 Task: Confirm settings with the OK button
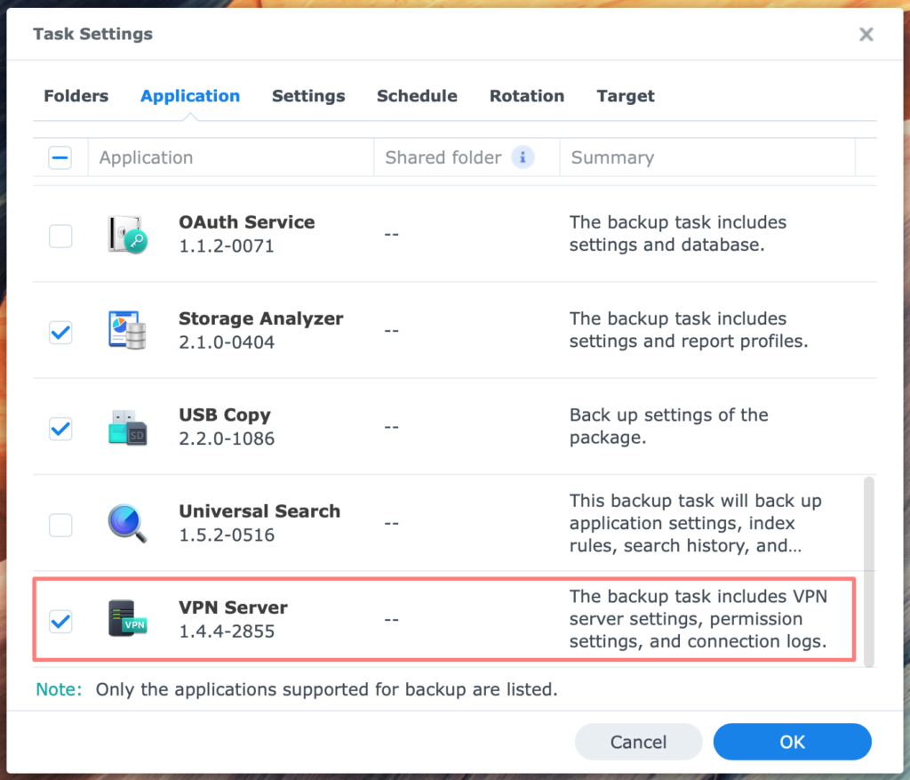tap(792, 742)
